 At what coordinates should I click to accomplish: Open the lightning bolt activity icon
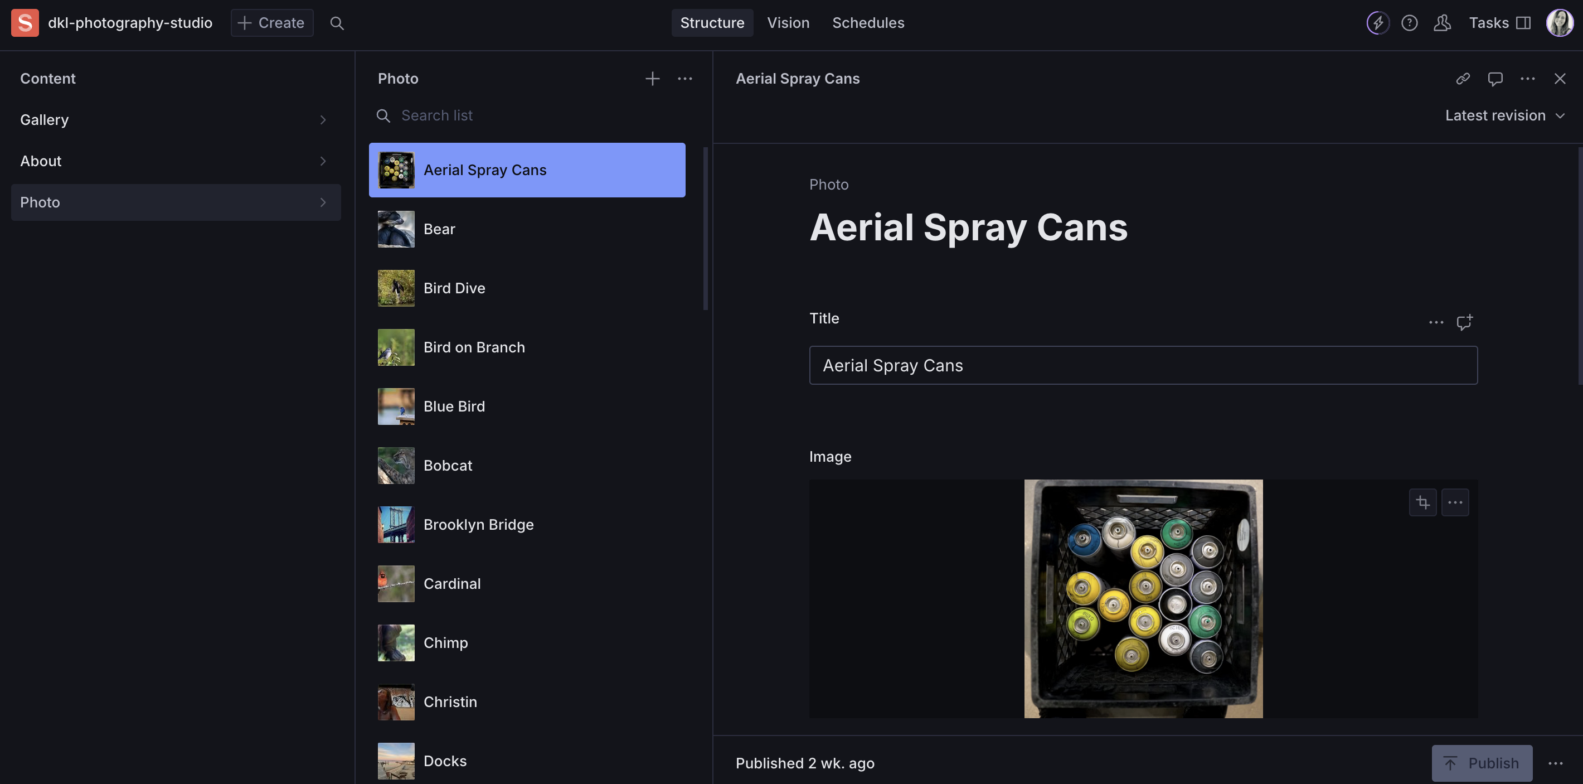[1378, 23]
